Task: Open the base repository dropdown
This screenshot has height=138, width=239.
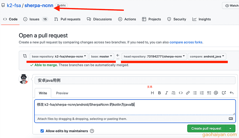Action: (x=59, y=56)
